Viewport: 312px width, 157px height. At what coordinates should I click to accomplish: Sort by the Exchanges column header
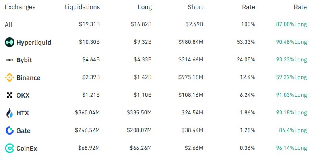(20, 7)
